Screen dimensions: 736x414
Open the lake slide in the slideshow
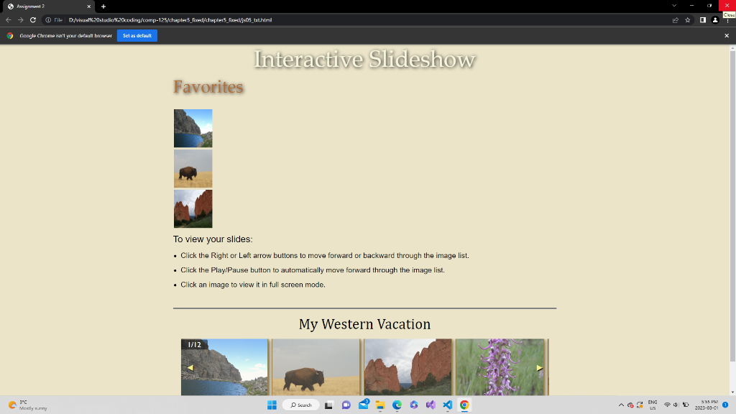(224, 367)
